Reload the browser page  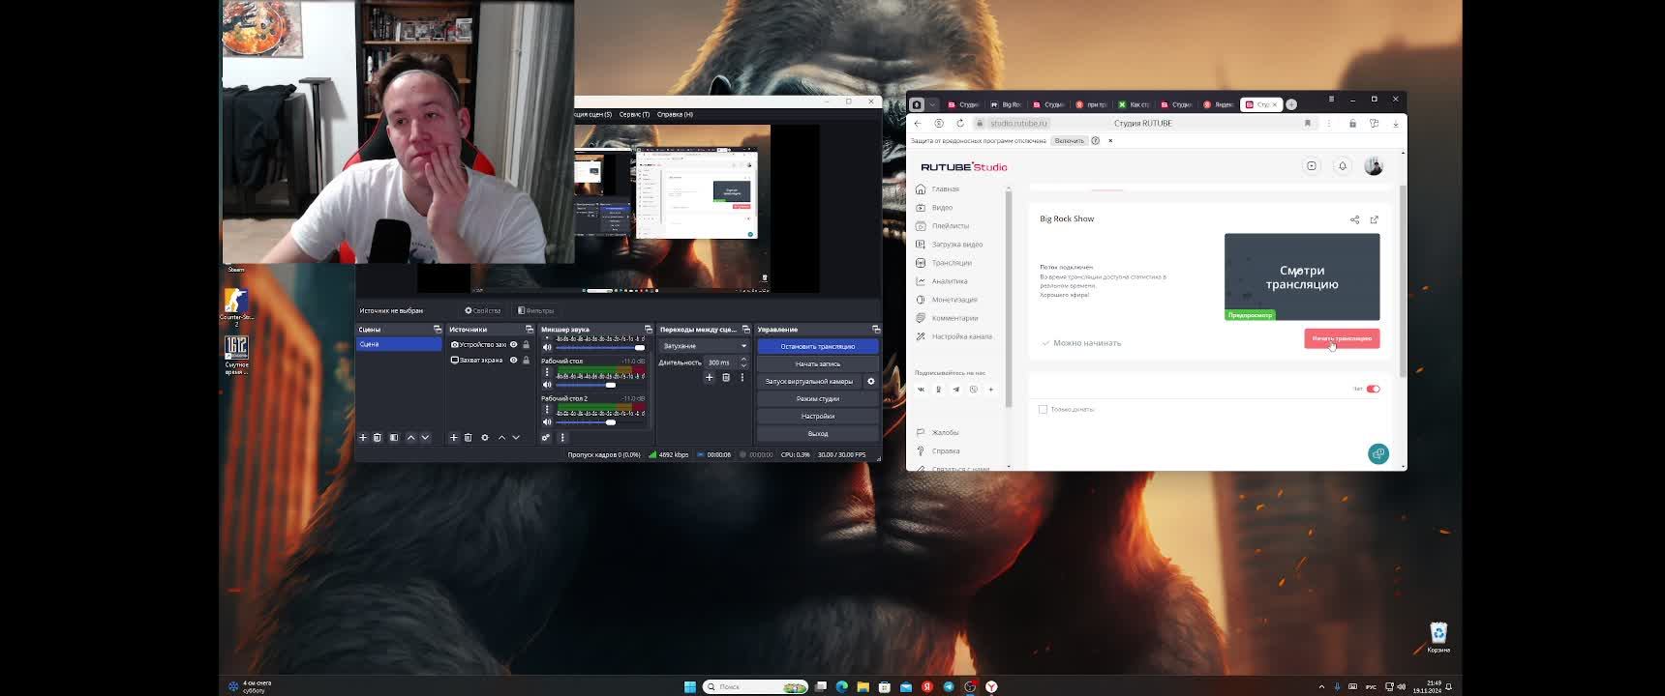tap(960, 123)
